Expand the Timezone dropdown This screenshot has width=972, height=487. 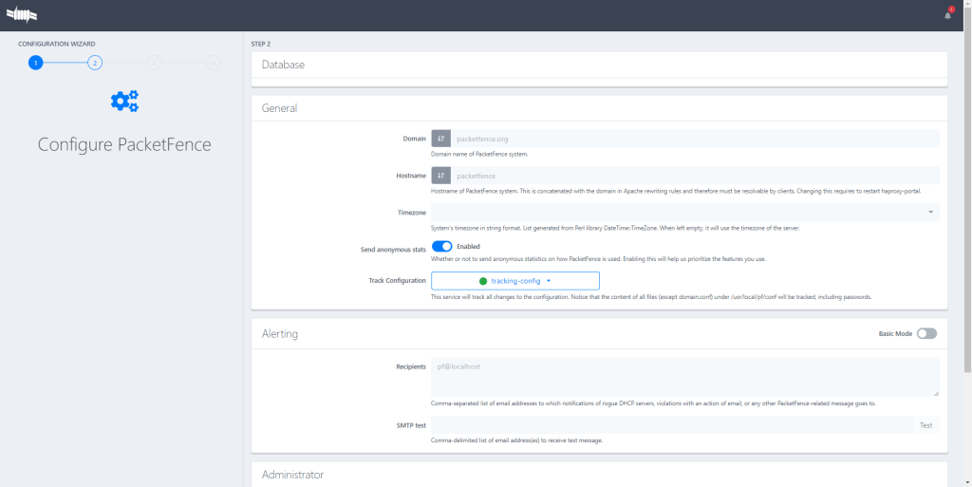coord(684,213)
